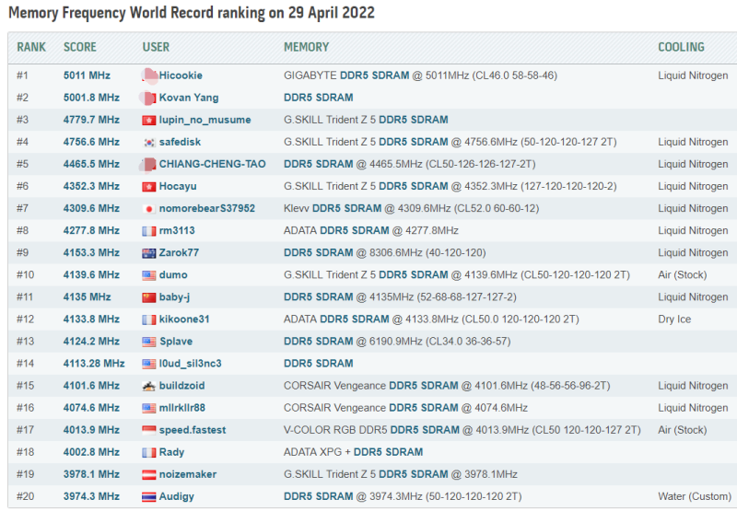
Task: Click the MEMORY column header
Action: [307, 47]
